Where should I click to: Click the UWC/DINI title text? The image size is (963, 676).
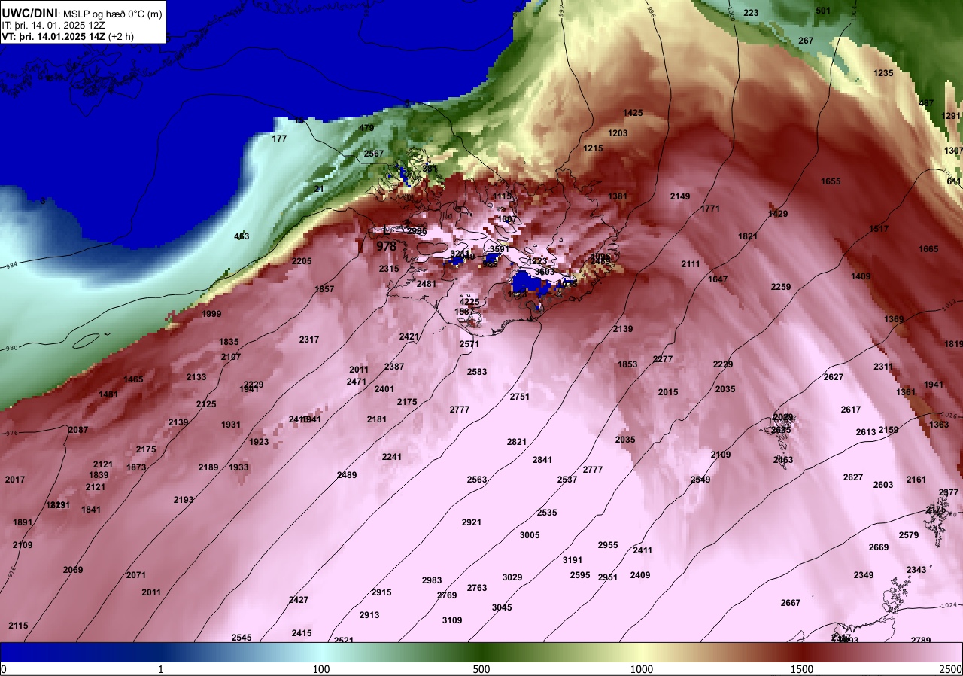coord(29,13)
